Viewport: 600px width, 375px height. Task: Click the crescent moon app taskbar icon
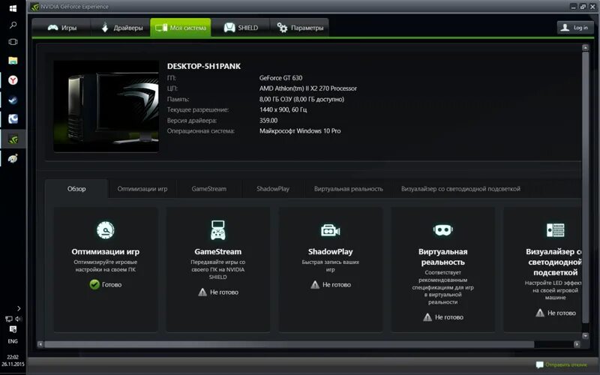coord(13,119)
